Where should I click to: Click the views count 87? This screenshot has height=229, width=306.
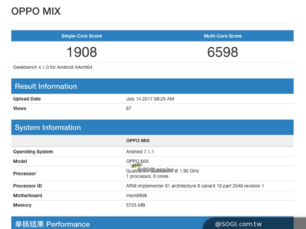pos(129,108)
